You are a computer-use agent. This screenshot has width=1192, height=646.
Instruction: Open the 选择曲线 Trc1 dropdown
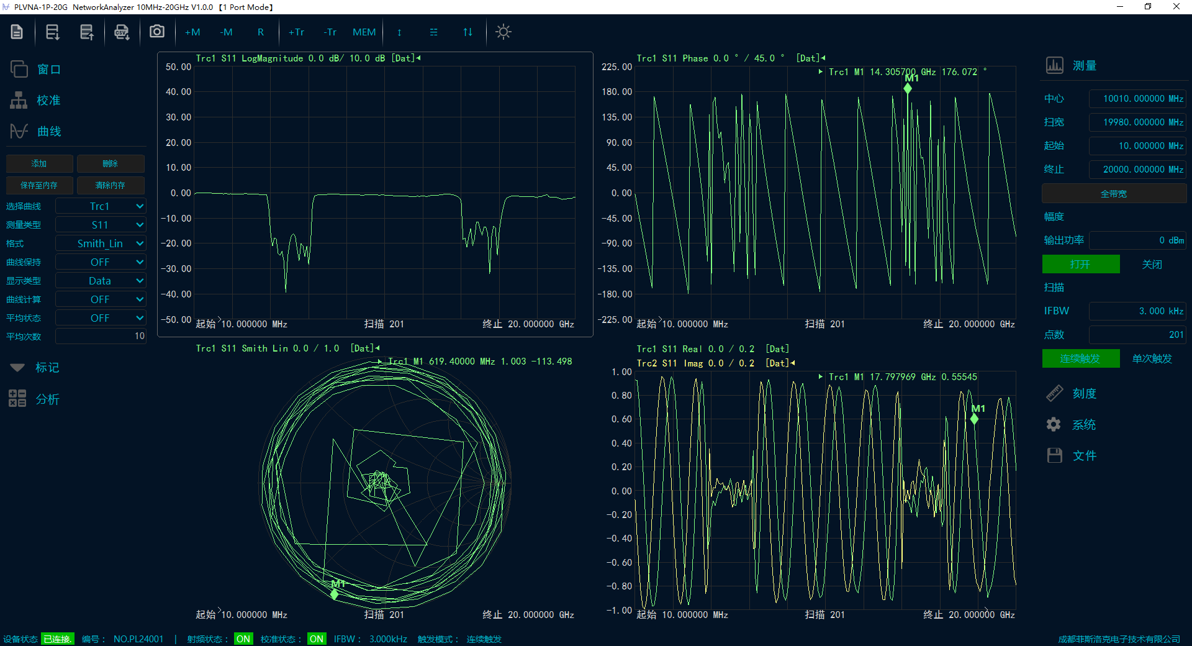coord(101,206)
